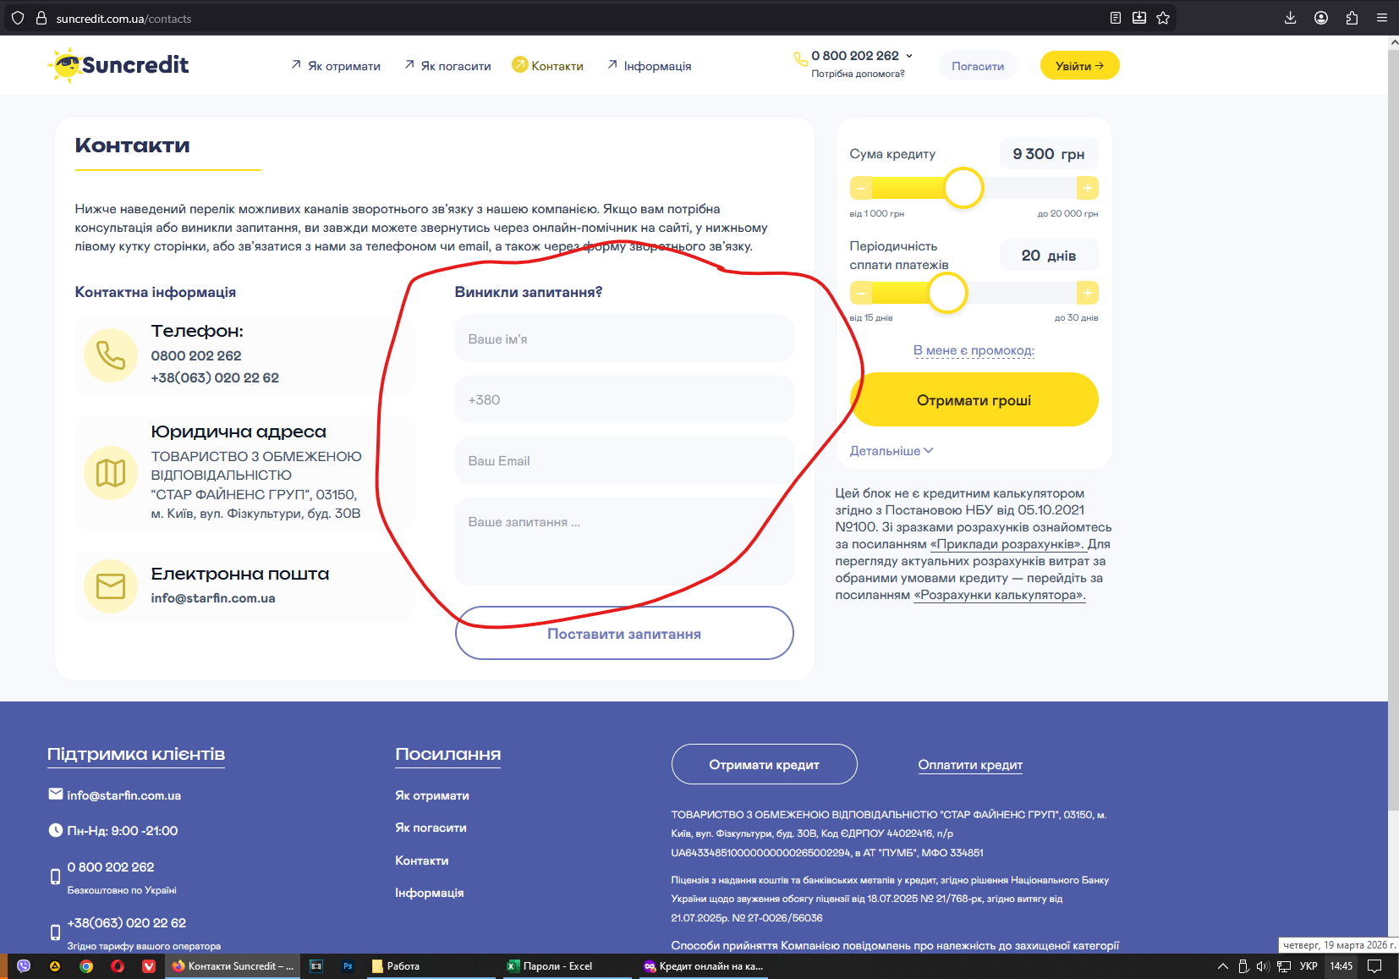Open the В мене є промокод link
Image resolution: width=1399 pixels, height=979 pixels.
point(974,350)
